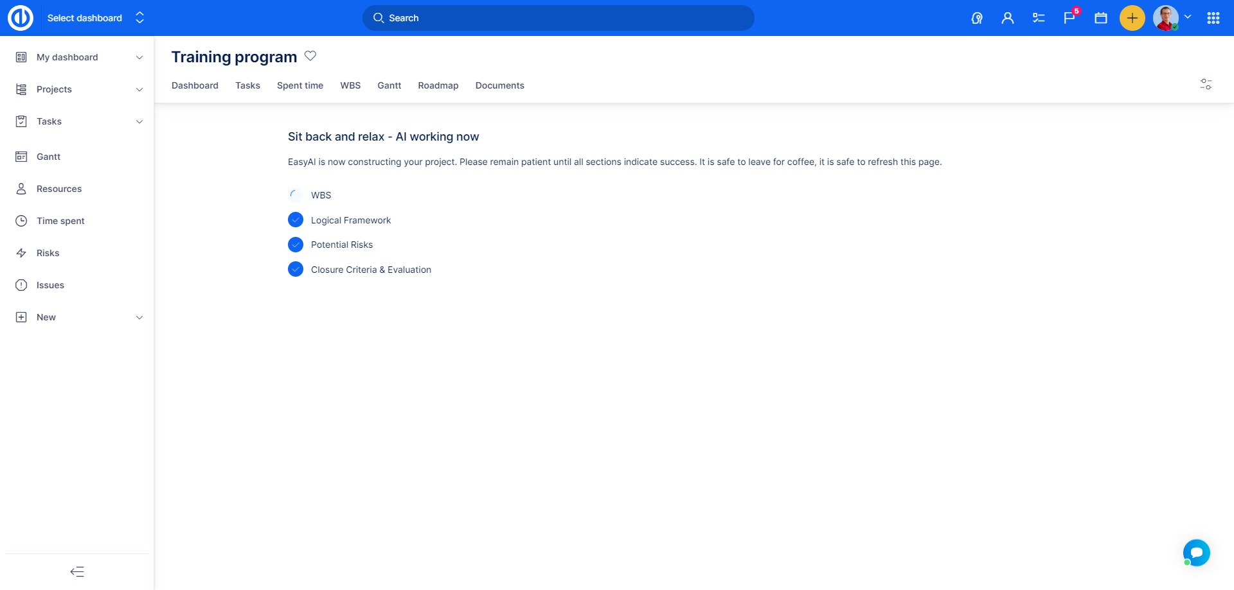
Task: Click the yellow plus create button
Action: point(1132,18)
